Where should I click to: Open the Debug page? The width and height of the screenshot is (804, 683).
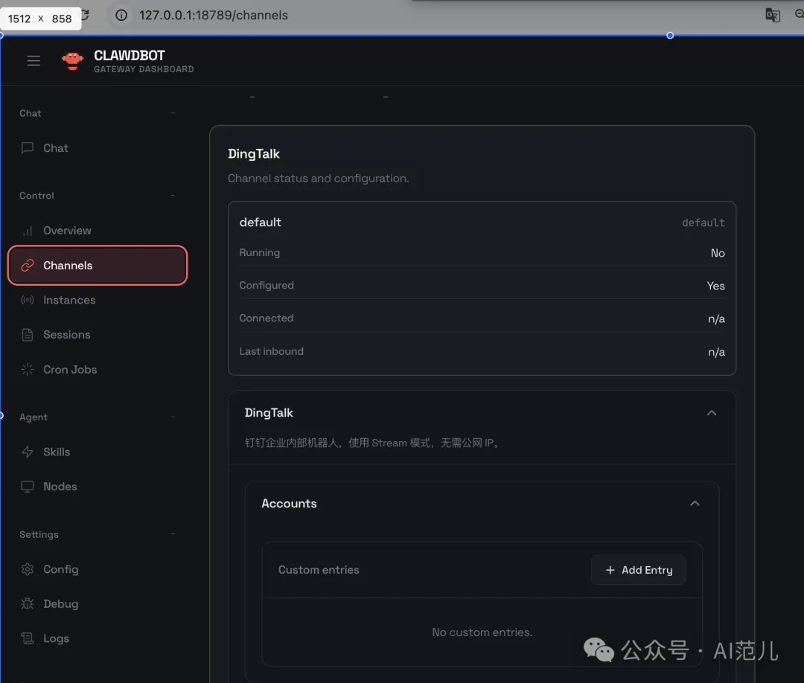click(60, 603)
